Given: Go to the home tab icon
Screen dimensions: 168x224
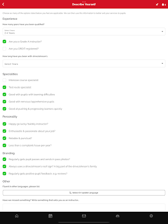Looking at the screenshot, I should click(17, 216).
